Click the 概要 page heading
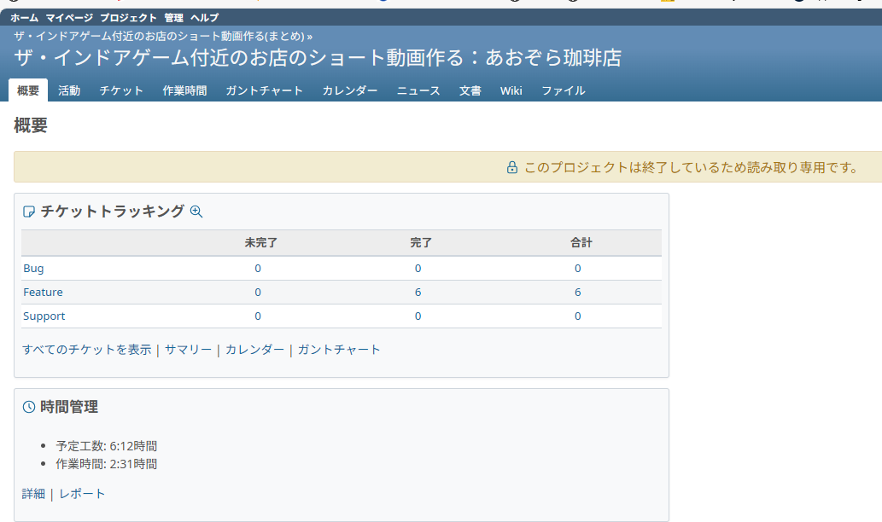Viewport: 882px width, 522px height. [31, 125]
